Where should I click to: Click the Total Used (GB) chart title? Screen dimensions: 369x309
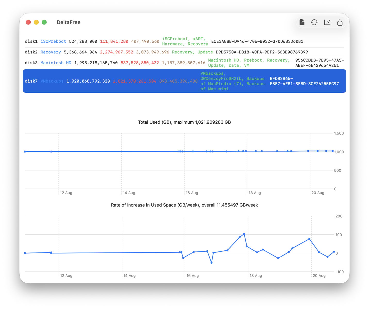[x=184, y=122]
